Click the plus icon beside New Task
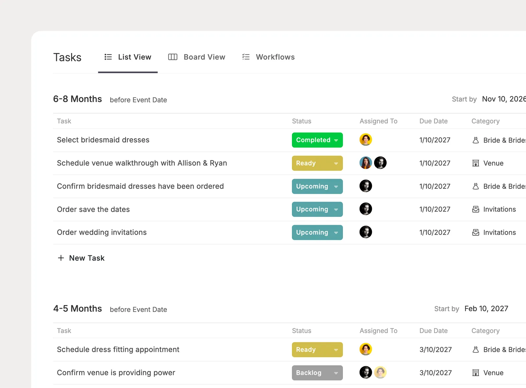526x388 pixels. tap(61, 258)
